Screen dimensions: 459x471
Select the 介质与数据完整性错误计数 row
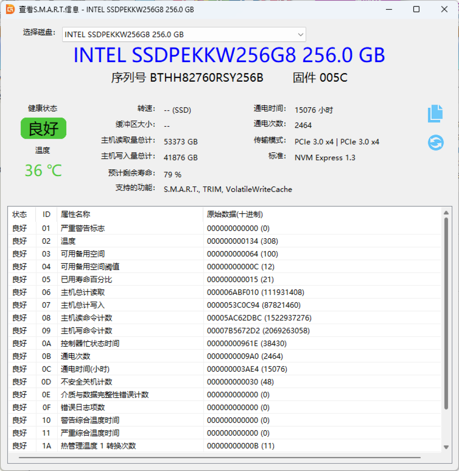tap(224, 395)
